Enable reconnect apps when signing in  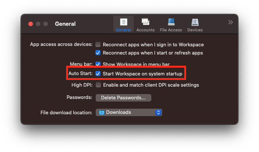(x=98, y=44)
